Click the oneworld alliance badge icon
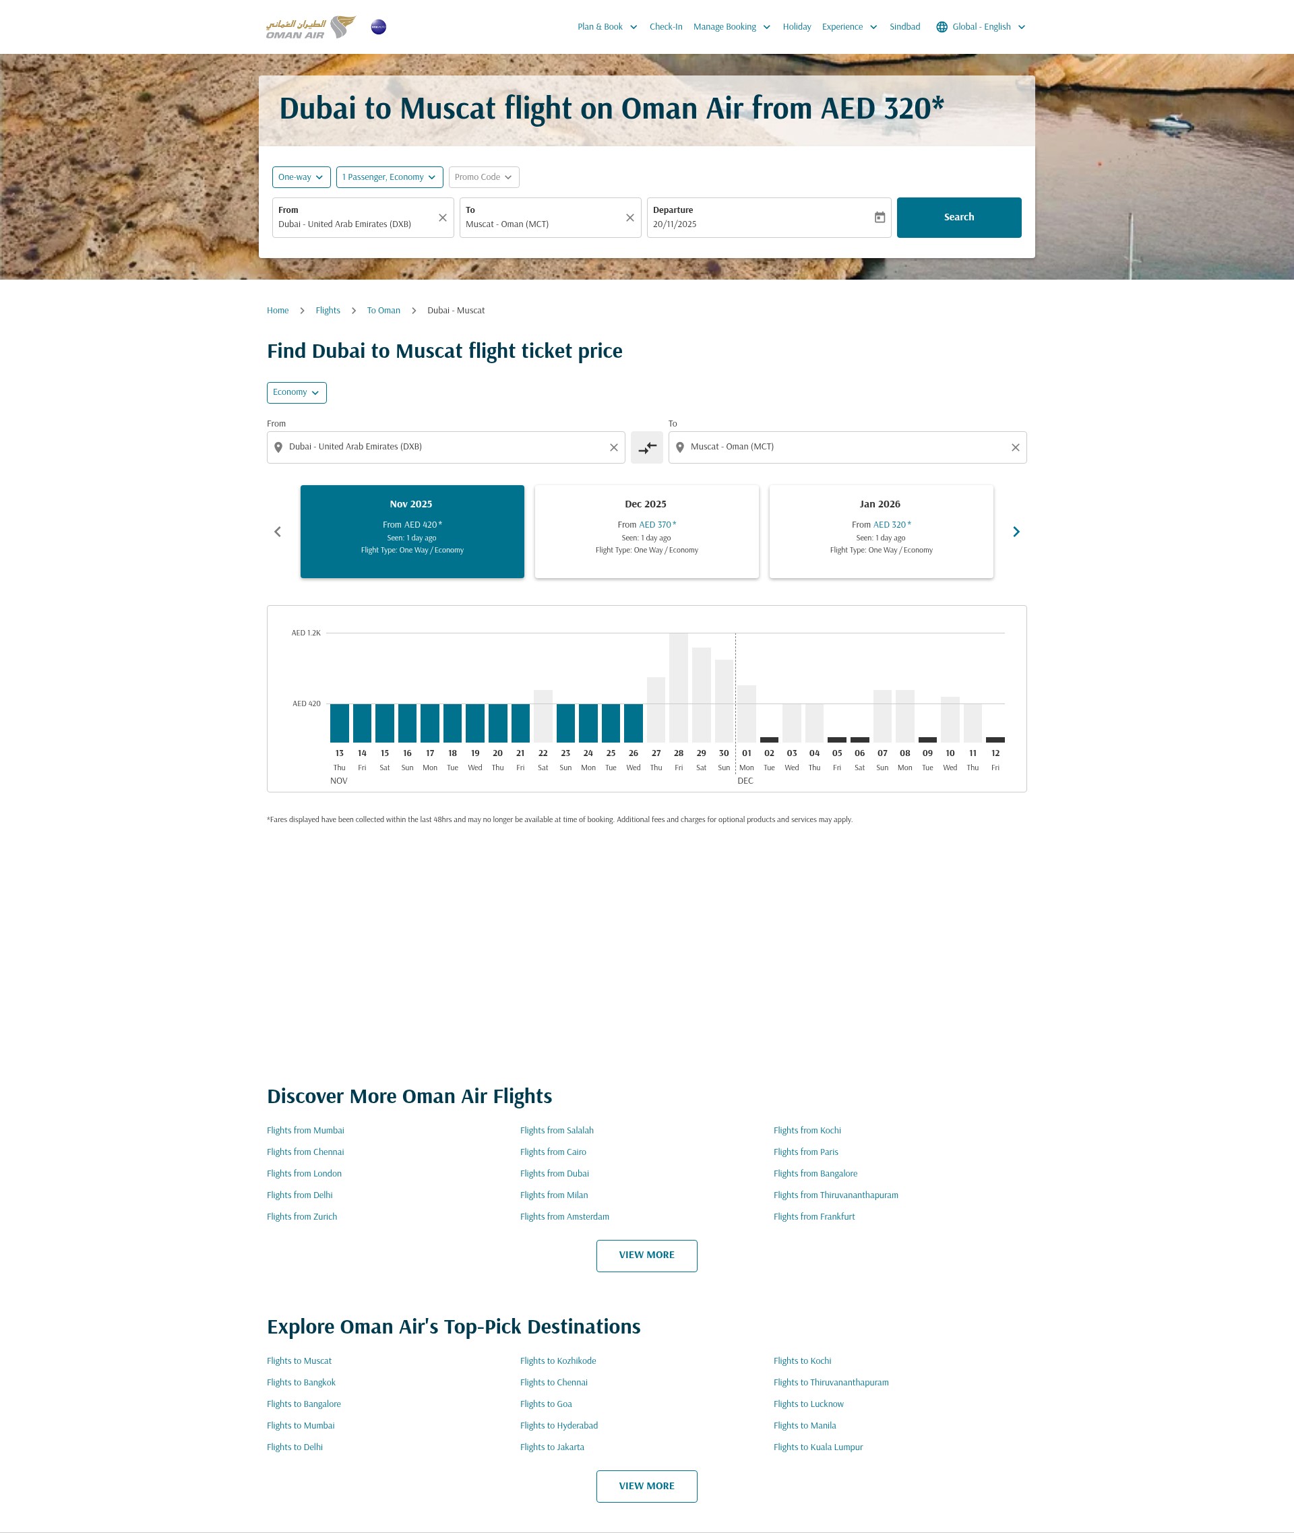The width and height of the screenshot is (1294, 1533). 379,27
